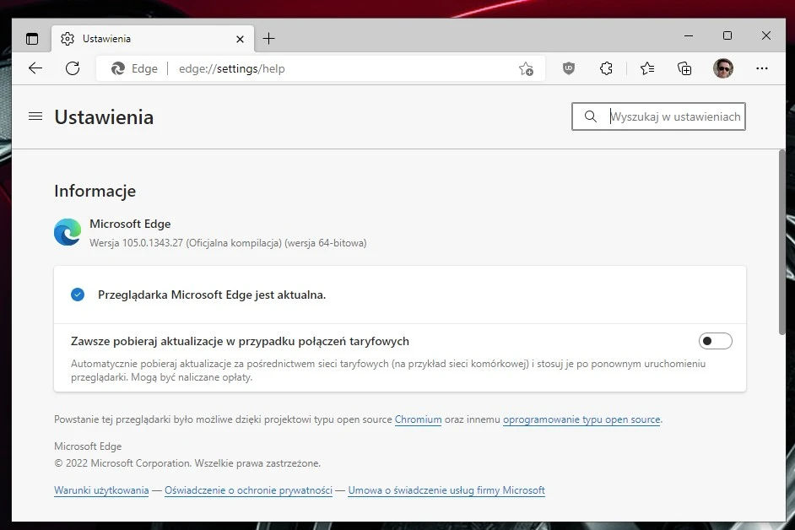795x530 pixels.
Task: Open Warunki użytkowania terms link
Action: tap(100, 490)
